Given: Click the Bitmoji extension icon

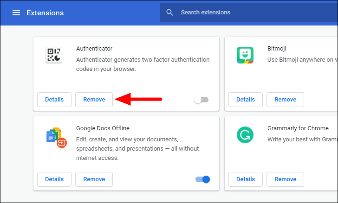Looking at the screenshot, I should (x=245, y=55).
